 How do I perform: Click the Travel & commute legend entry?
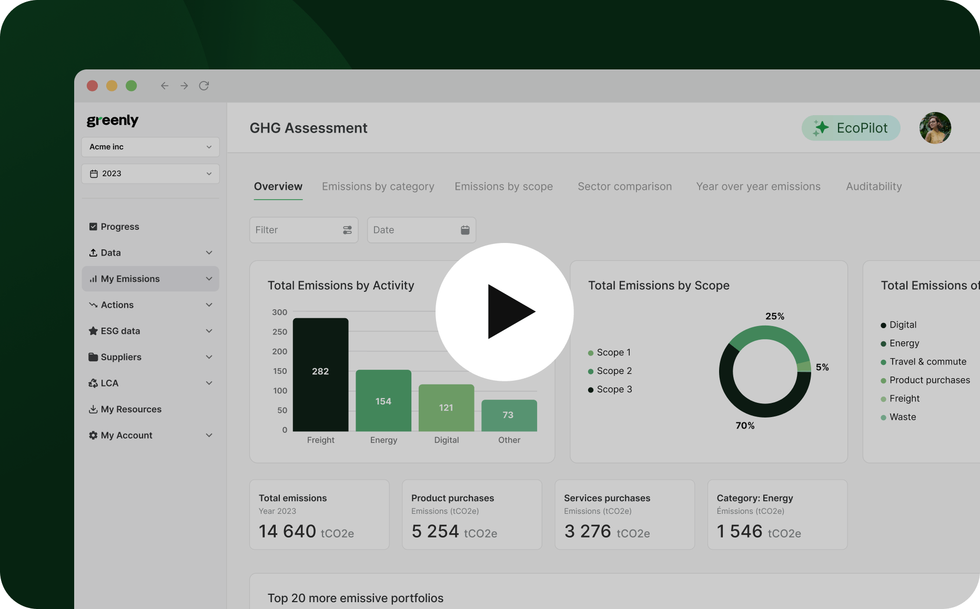924,362
